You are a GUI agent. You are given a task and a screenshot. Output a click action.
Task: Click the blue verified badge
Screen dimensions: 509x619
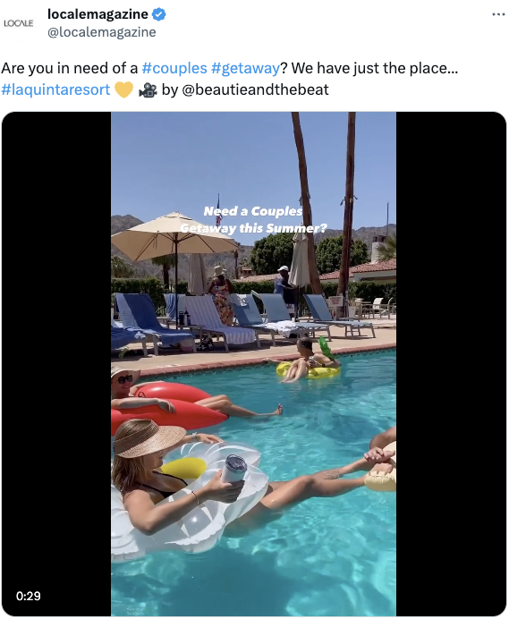158,14
